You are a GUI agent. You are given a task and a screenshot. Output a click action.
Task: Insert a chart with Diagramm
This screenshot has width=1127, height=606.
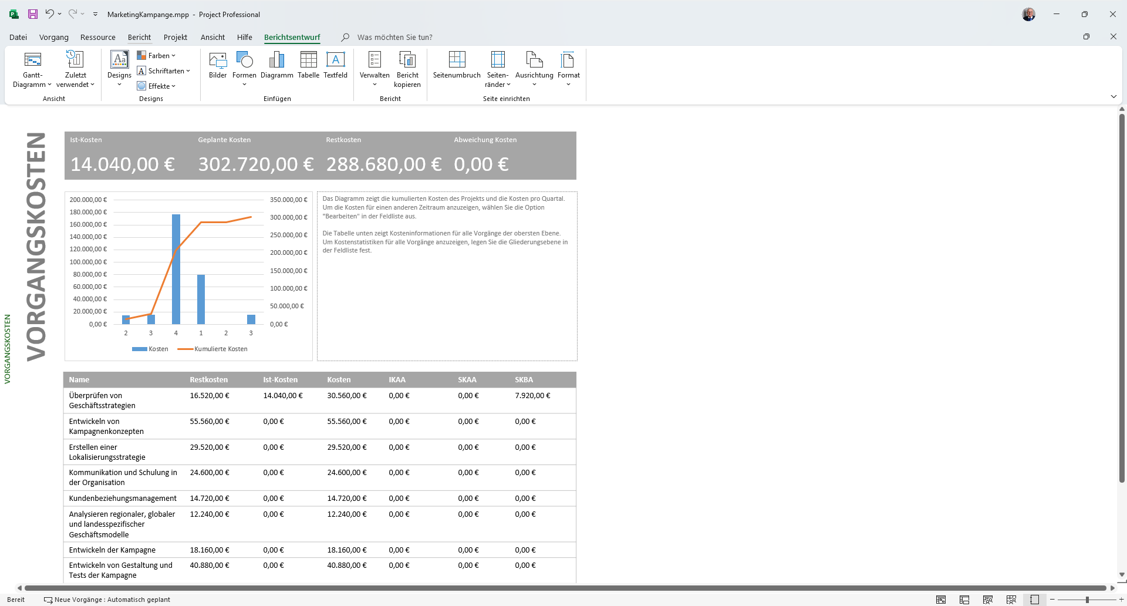(276, 65)
